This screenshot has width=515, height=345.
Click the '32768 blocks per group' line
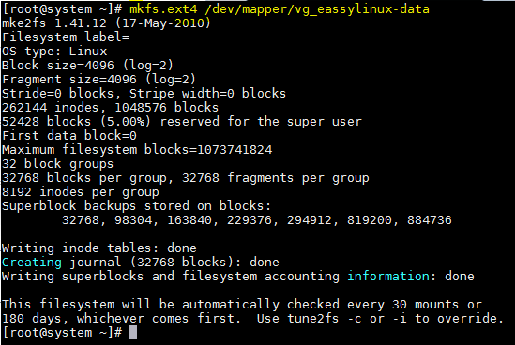186,178
